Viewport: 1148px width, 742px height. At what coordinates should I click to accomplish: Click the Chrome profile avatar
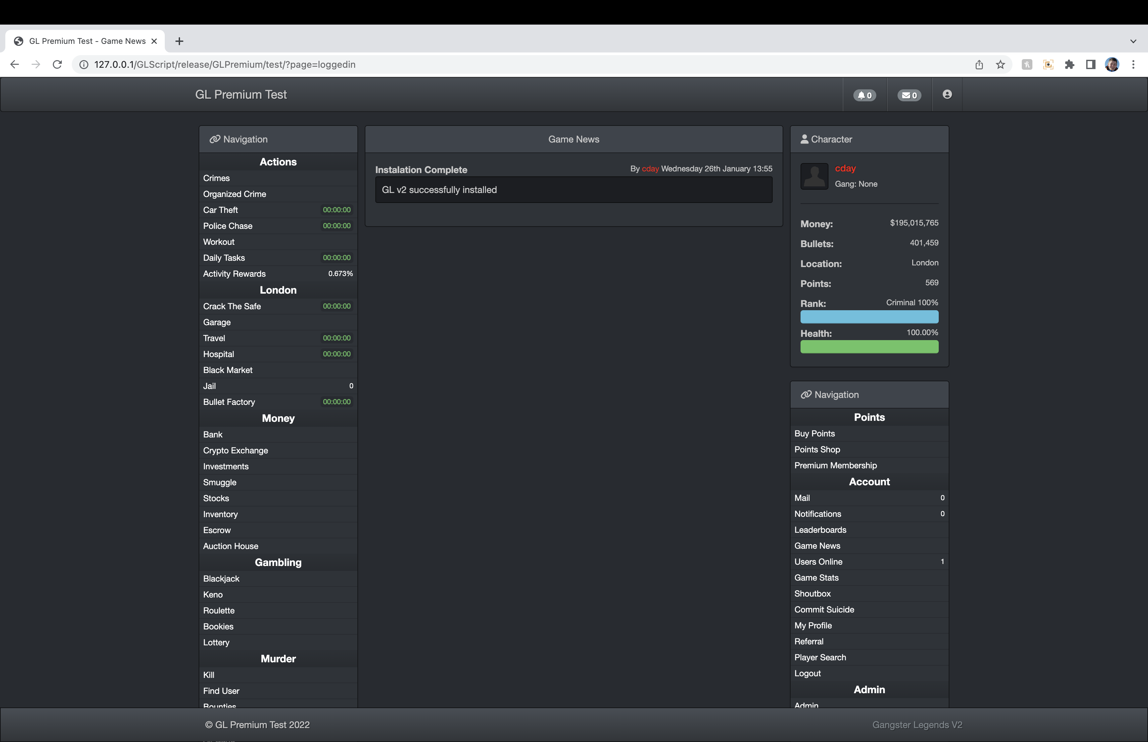pos(1112,64)
